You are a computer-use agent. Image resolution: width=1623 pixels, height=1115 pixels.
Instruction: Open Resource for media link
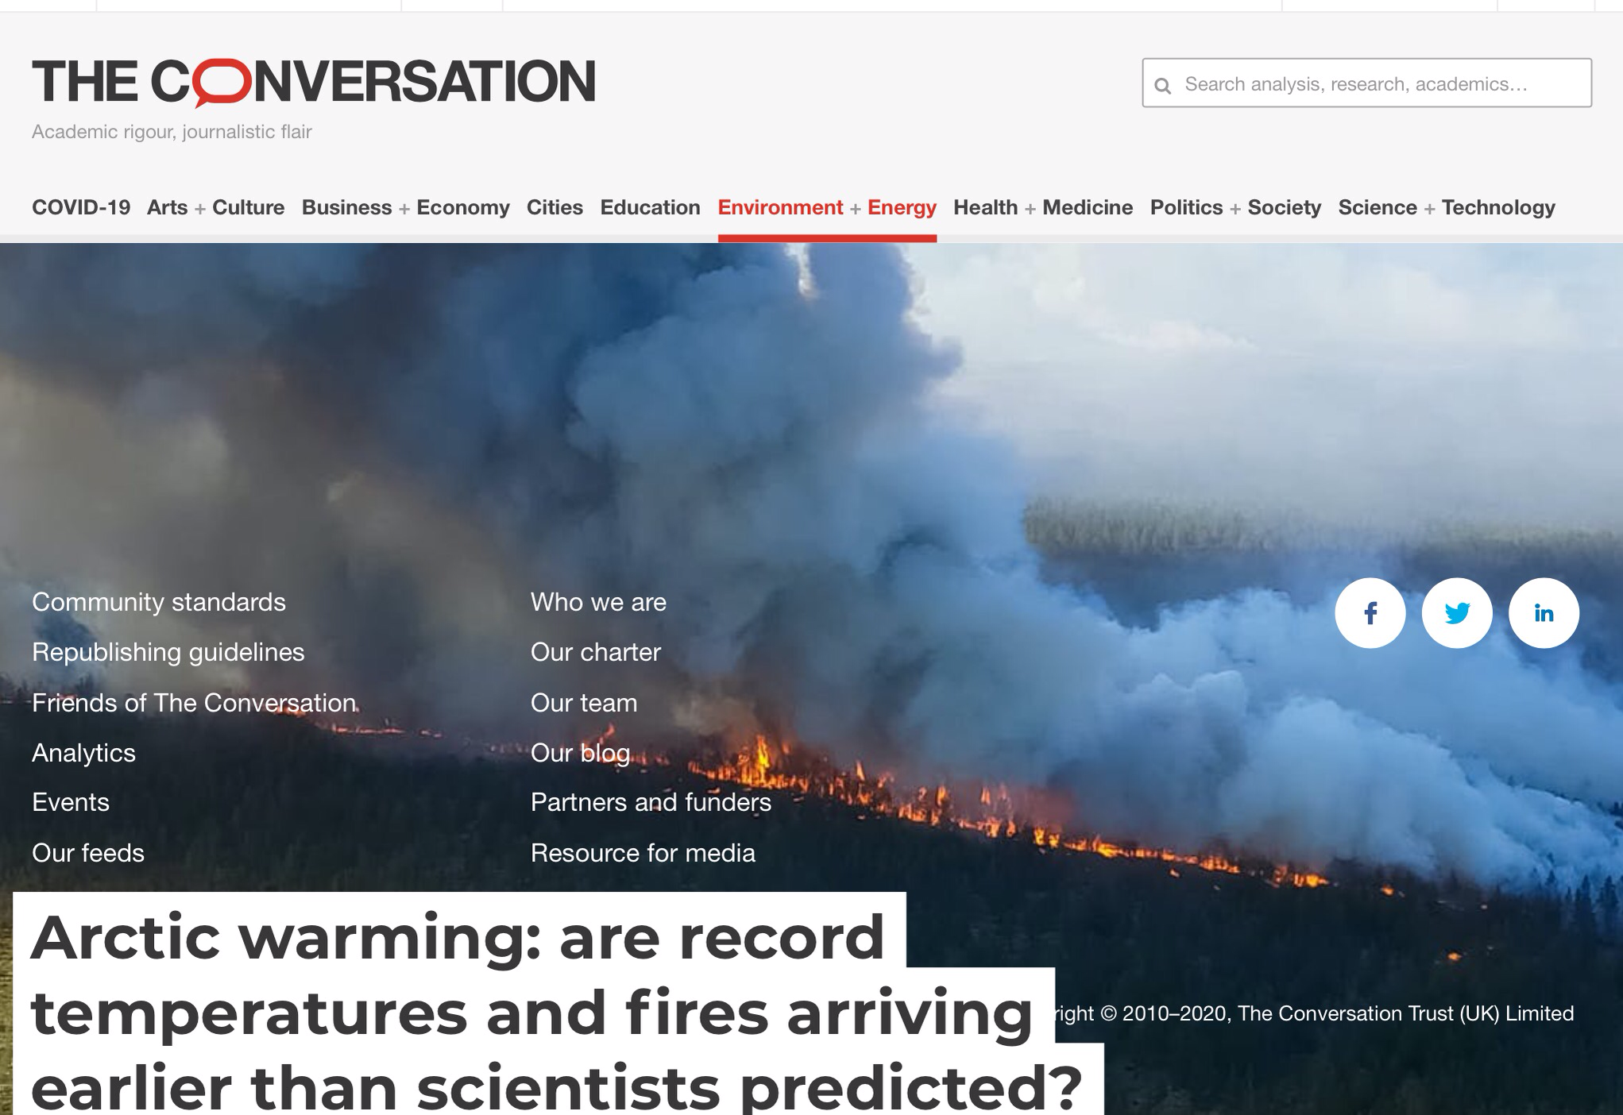pos(643,853)
